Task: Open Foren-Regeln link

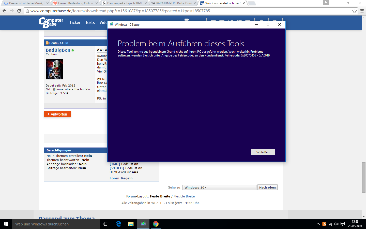Action: (121, 178)
